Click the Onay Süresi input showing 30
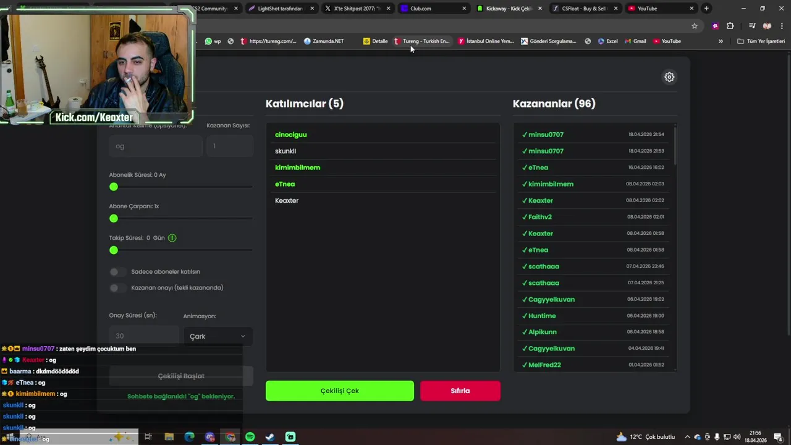This screenshot has height=445, width=791. [x=144, y=336]
